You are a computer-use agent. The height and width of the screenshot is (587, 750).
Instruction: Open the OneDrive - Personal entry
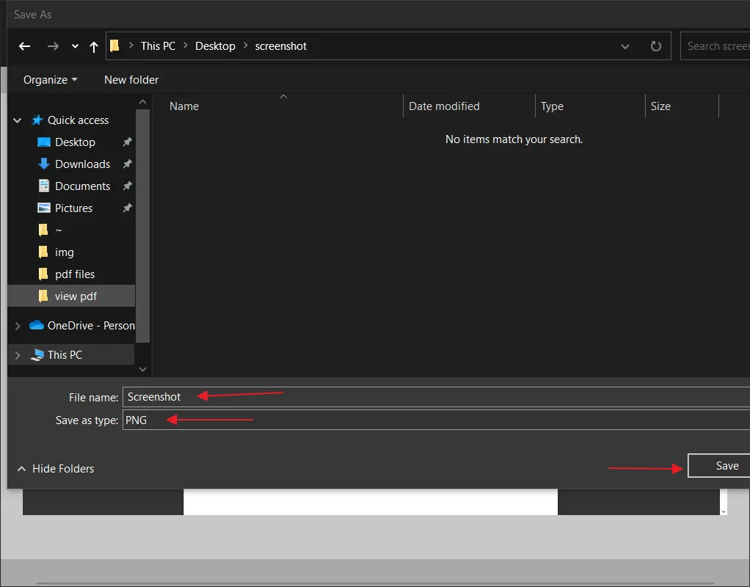click(88, 325)
